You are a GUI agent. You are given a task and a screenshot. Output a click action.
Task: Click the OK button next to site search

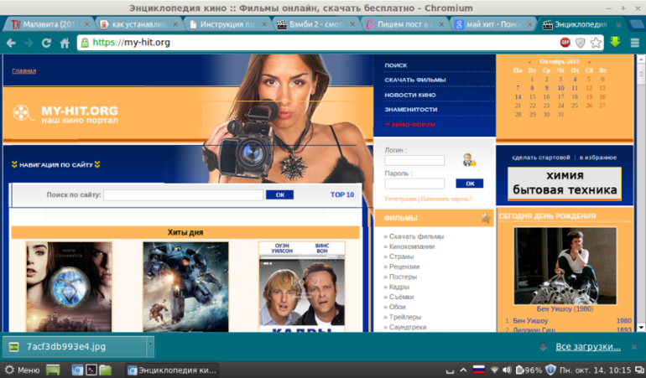pyautogui.click(x=279, y=194)
